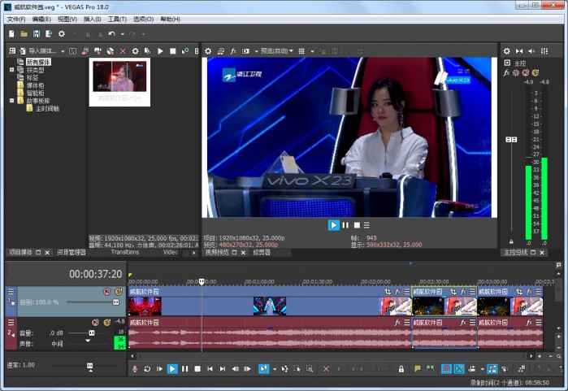Toggle automatic crossfades

[459, 369]
